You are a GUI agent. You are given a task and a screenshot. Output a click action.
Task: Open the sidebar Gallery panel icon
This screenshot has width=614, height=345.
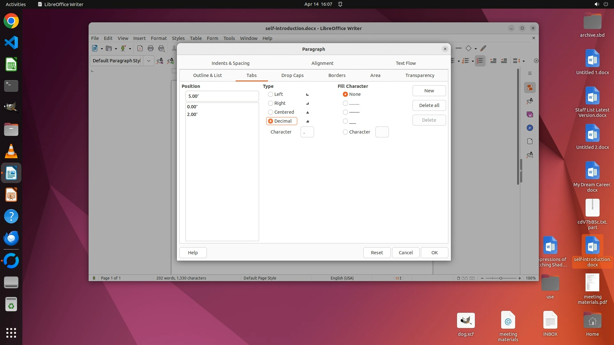click(x=530, y=114)
